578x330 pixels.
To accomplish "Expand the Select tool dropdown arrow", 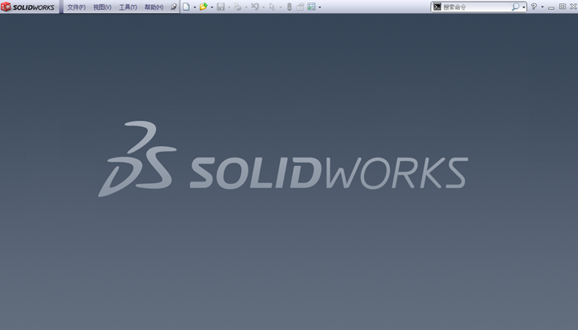I will [x=281, y=7].
